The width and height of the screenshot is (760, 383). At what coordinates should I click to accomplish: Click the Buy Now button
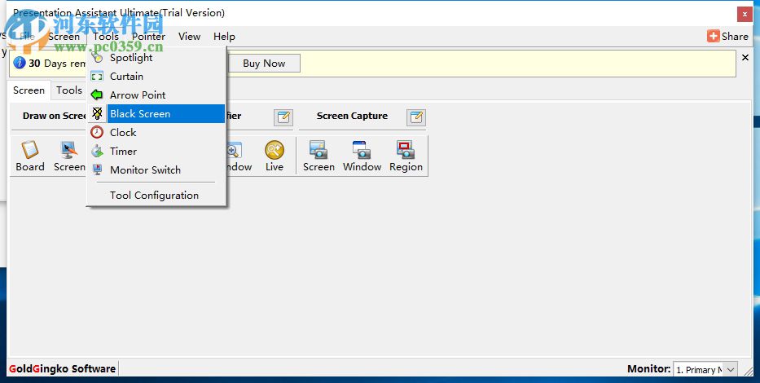pos(264,64)
